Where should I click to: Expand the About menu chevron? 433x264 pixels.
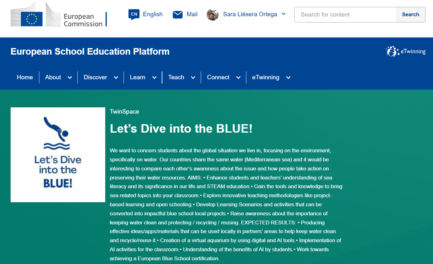tap(70, 78)
